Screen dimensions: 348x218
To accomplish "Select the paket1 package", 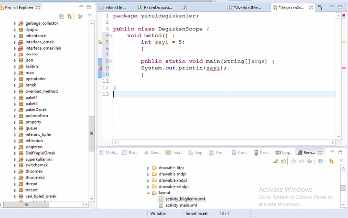I will 31,97.
